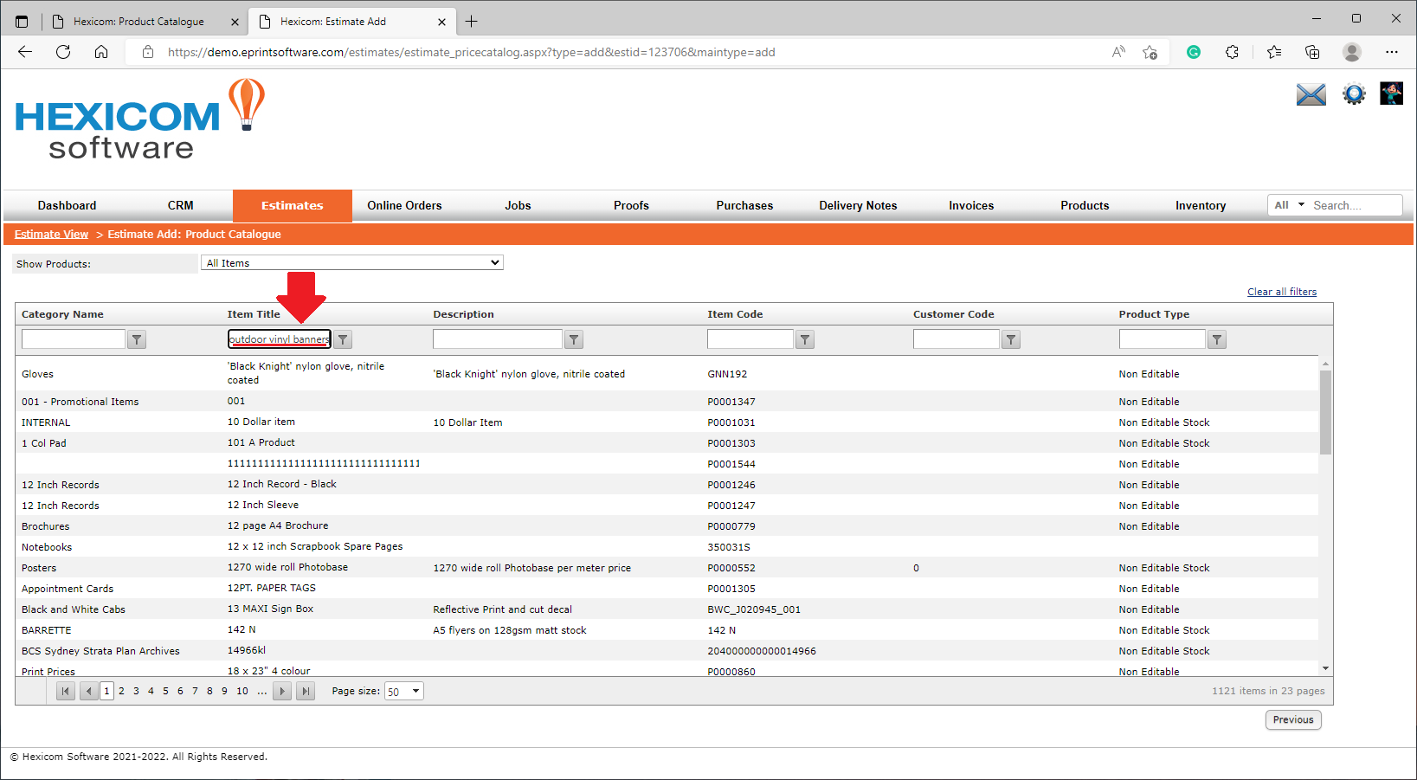Expand the Show Products dropdown
The width and height of the screenshot is (1417, 780).
point(351,262)
